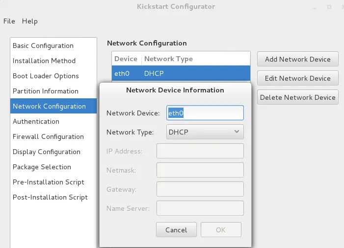Go to Installation Method section
This screenshot has width=344, height=248.
tap(44, 61)
